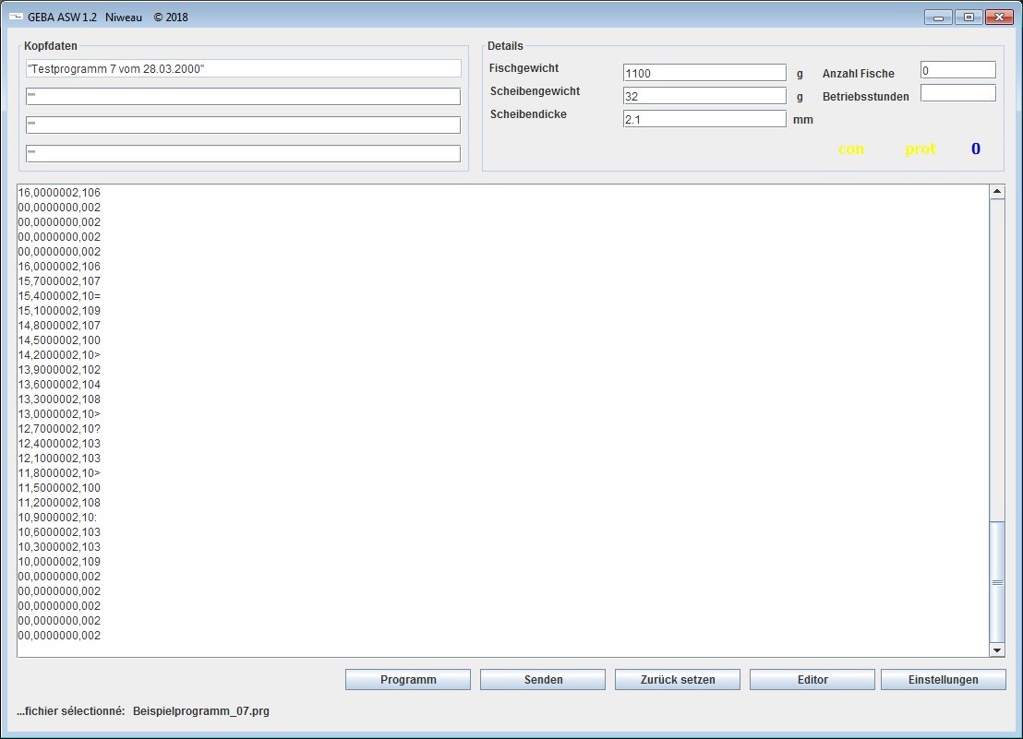Image resolution: width=1023 pixels, height=739 pixels.
Task: Select line 11,8000002,10>
Action: tap(59, 473)
